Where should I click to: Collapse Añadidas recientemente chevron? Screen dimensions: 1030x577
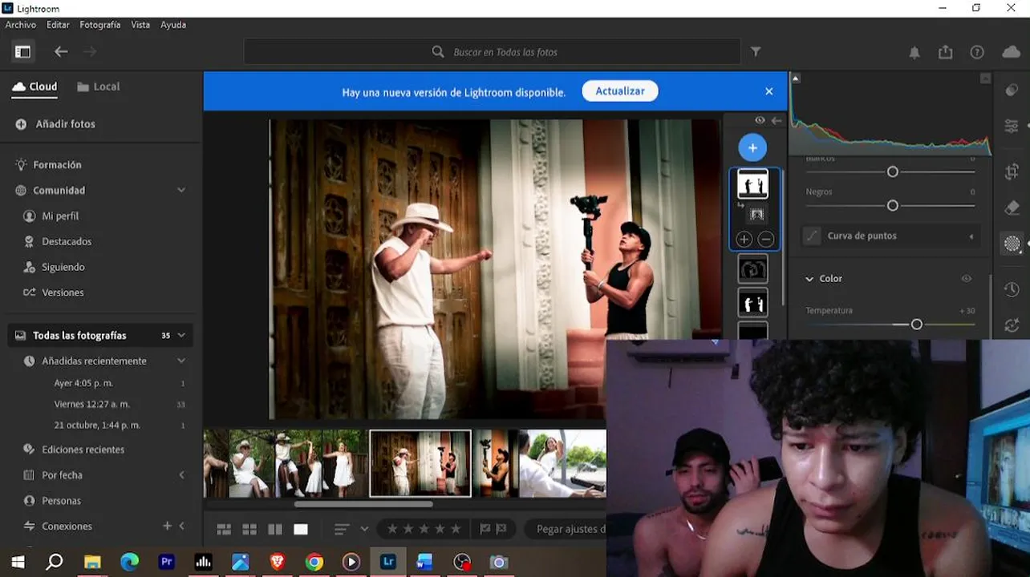point(181,361)
